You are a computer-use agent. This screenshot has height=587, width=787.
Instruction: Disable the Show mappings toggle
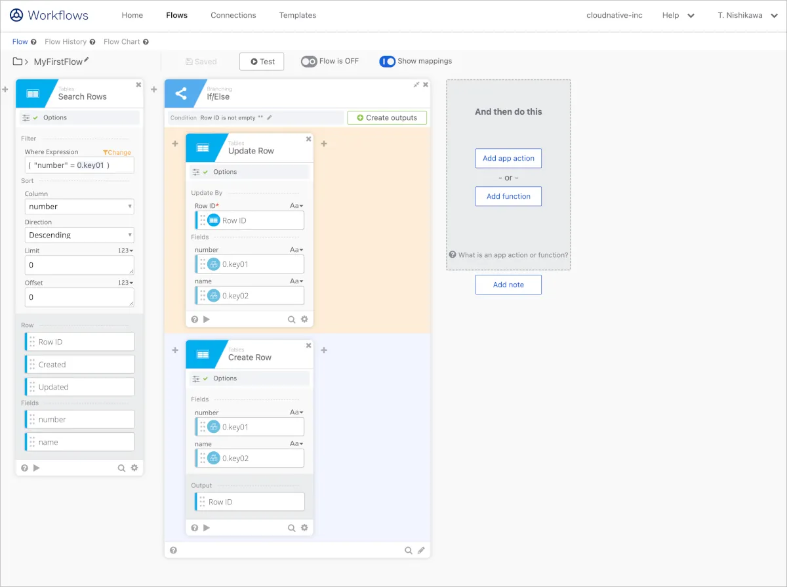coord(388,62)
